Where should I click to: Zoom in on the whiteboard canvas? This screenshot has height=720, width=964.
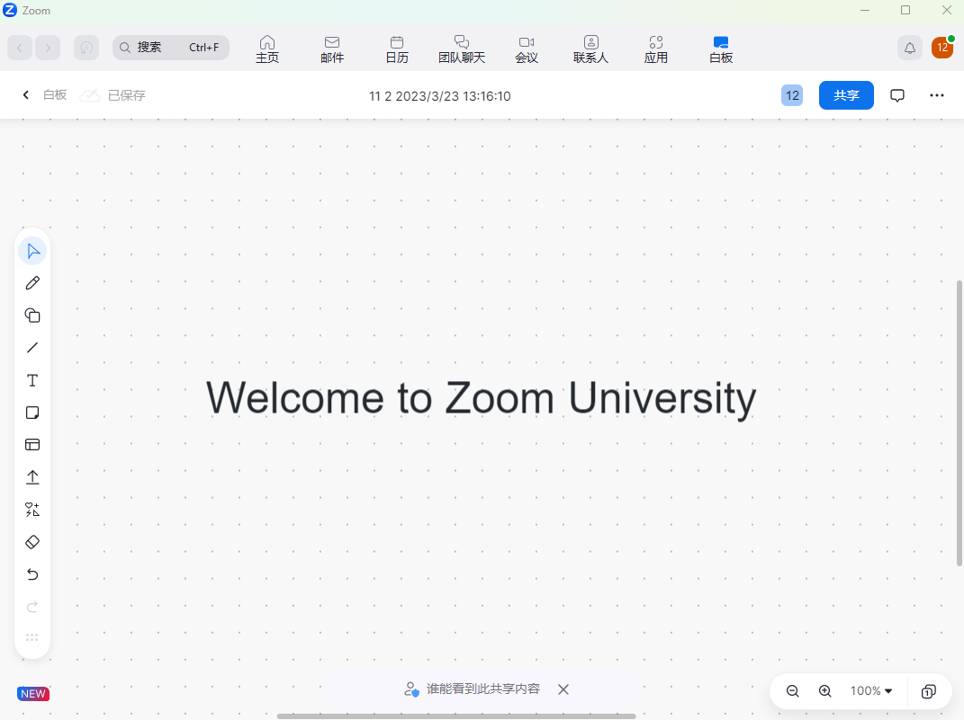click(825, 691)
